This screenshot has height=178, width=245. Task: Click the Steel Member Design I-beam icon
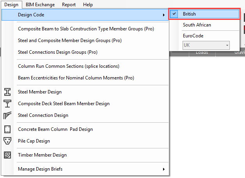7,92
